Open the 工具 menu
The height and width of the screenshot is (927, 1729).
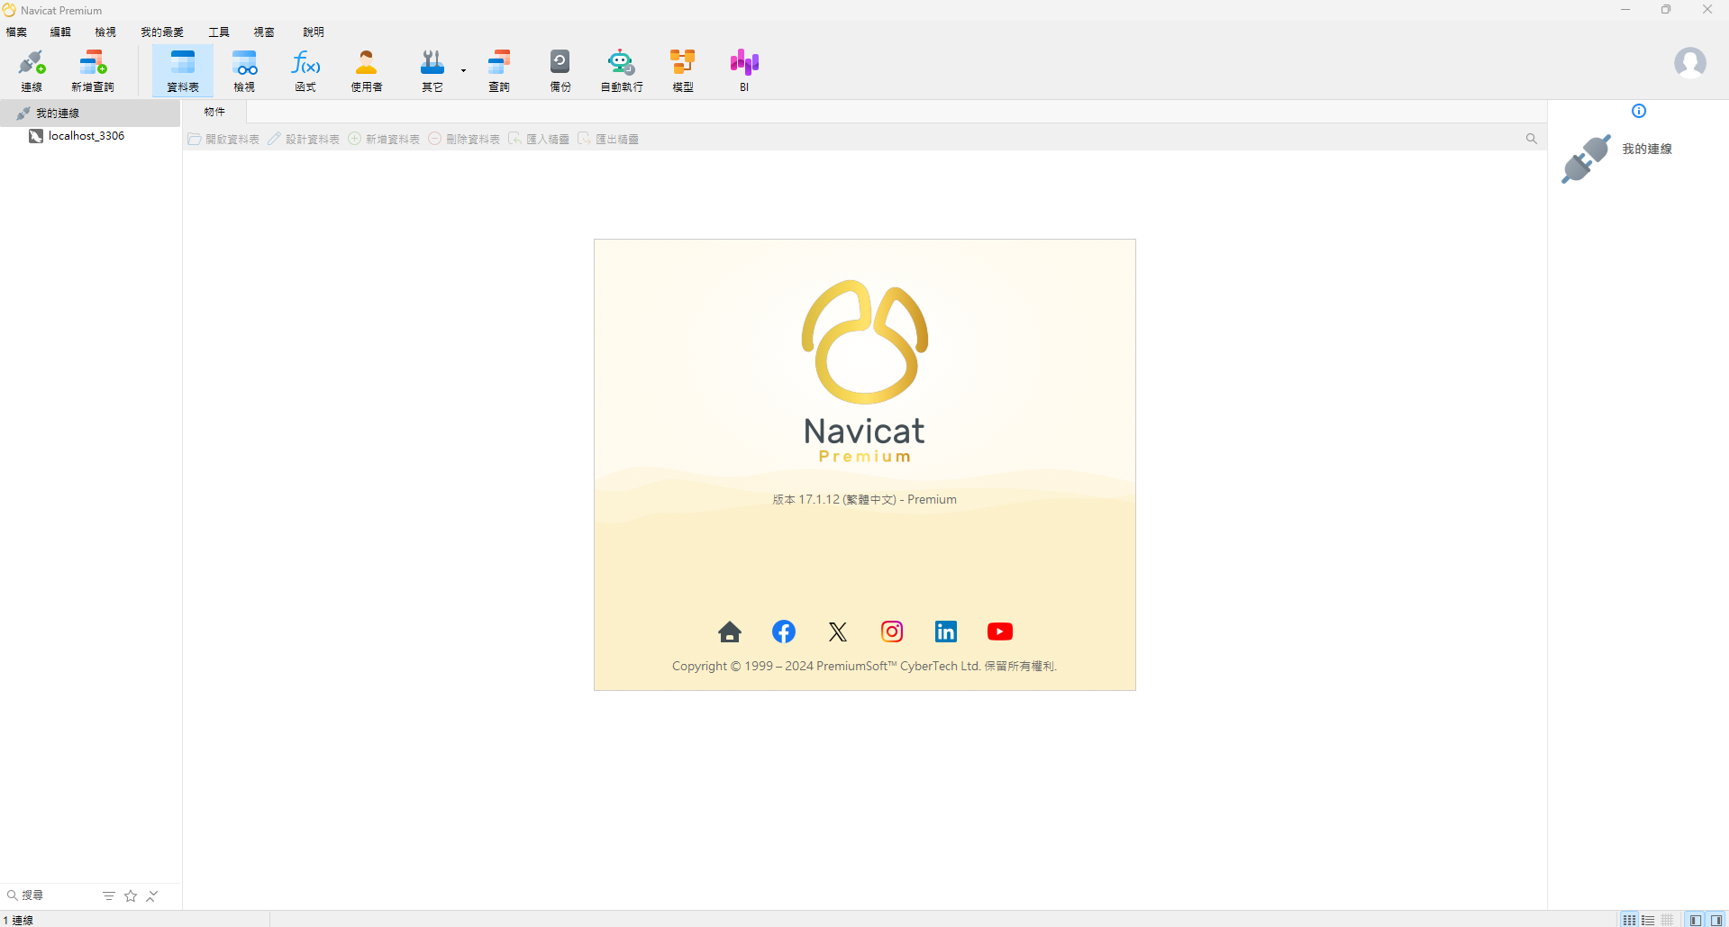[x=219, y=32]
